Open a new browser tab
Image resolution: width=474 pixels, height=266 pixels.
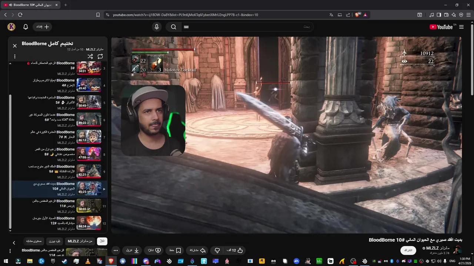pyautogui.click(x=66, y=5)
